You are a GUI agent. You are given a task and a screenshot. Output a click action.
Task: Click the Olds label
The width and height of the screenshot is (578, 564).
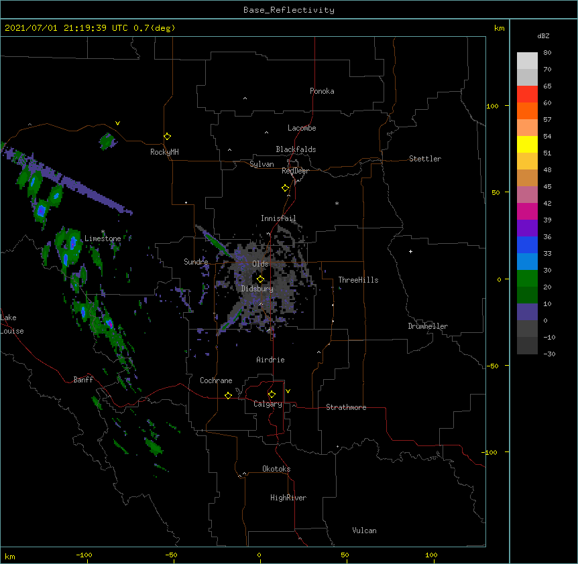pyautogui.click(x=260, y=264)
